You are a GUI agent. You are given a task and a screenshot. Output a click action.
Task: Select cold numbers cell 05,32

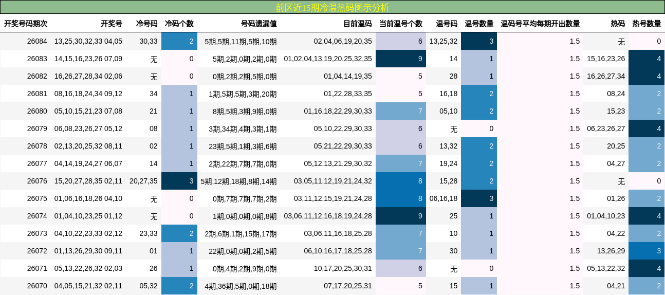click(149, 286)
